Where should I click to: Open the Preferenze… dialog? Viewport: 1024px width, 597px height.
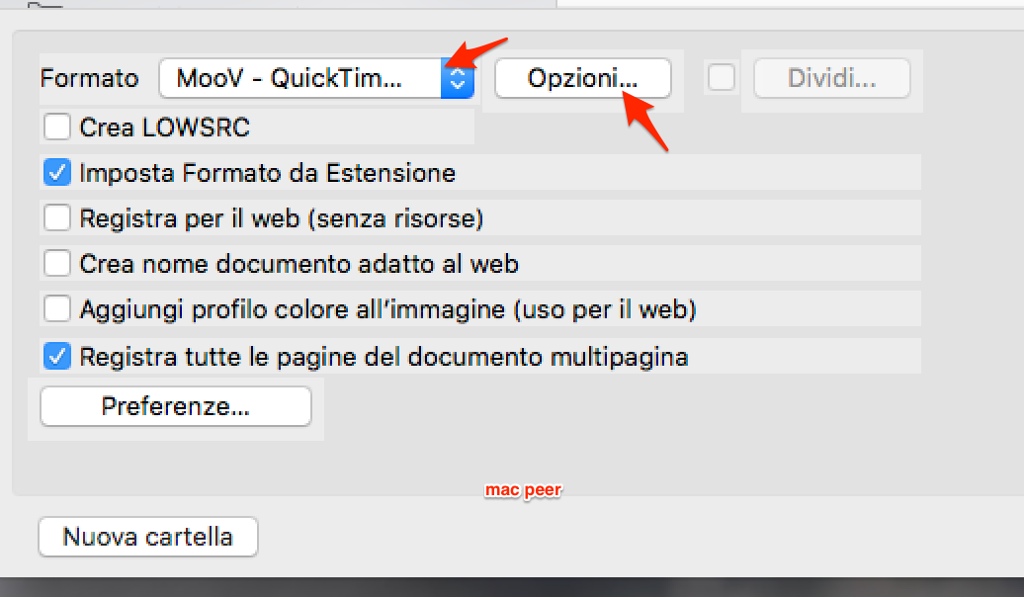(176, 406)
